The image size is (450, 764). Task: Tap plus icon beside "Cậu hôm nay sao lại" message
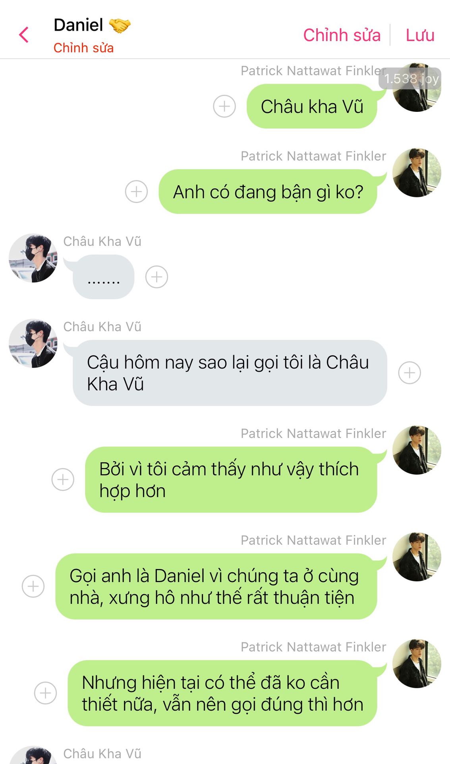click(409, 373)
